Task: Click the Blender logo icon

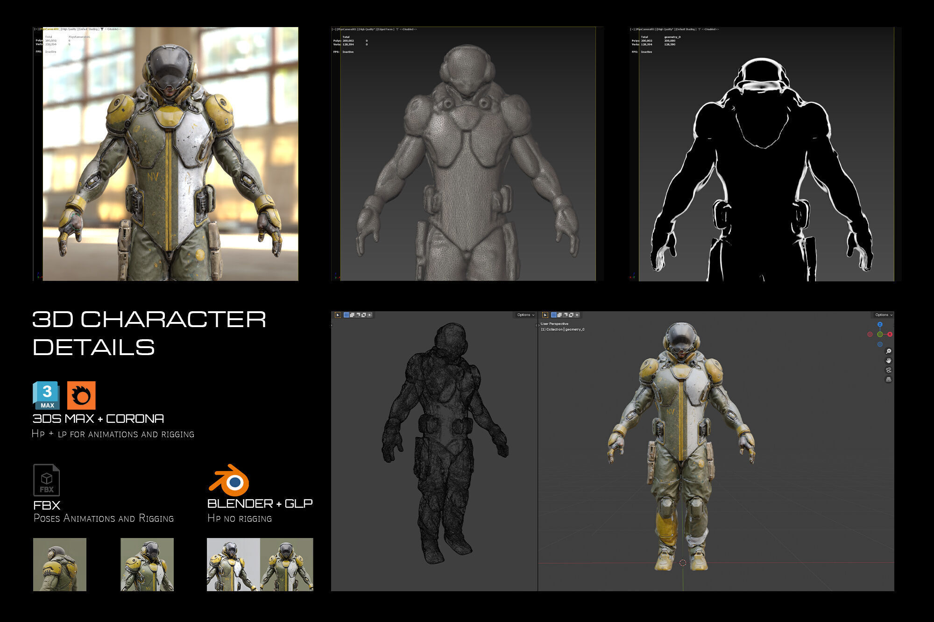Action: 229,480
